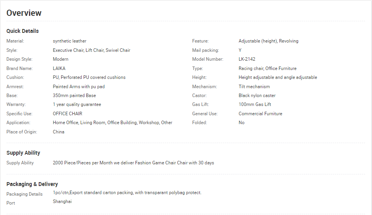Viewport: 372px width, 215px height.
Task: Select the synthetic leather material value
Action: pyautogui.click(x=70, y=41)
